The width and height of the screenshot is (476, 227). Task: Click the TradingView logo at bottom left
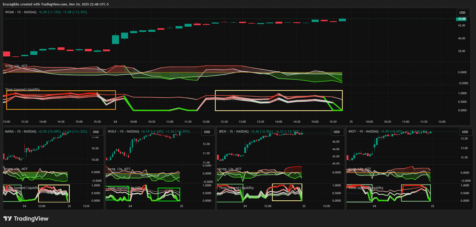pyautogui.click(x=26, y=219)
